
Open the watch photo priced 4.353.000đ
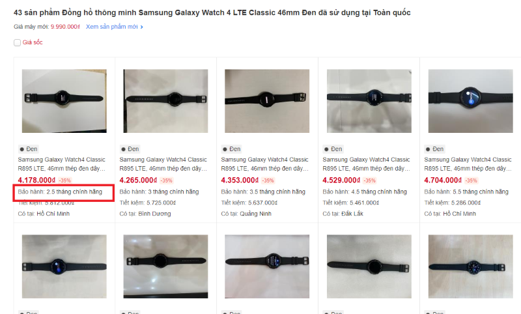(267, 101)
